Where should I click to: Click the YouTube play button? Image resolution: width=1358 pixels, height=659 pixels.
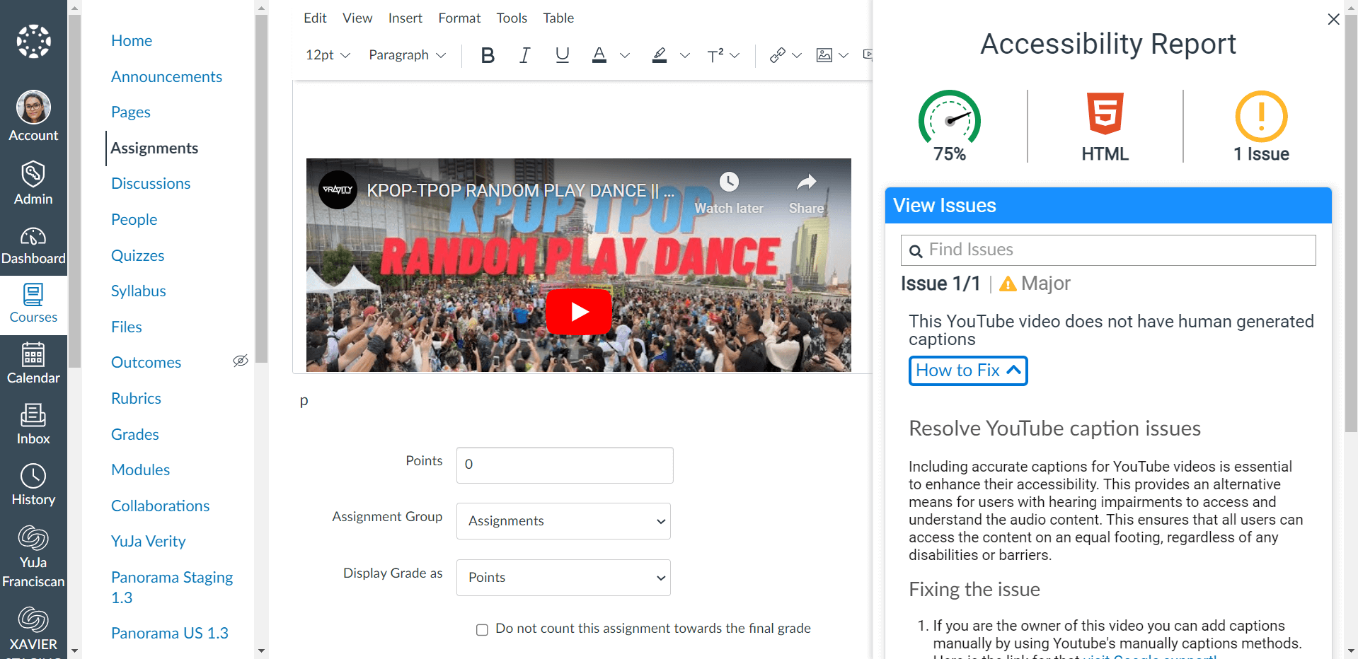[579, 312]
